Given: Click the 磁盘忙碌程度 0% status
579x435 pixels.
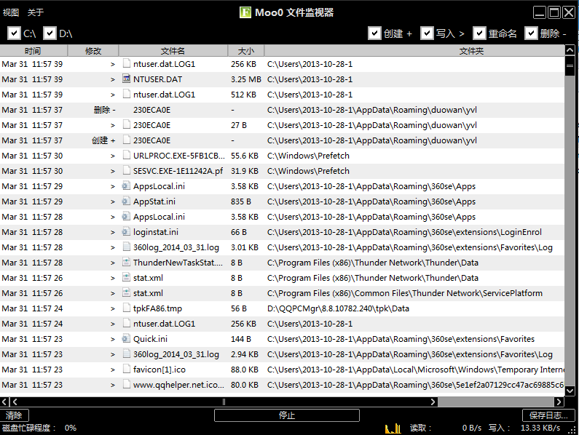Looking at the screenshot, I should pyautogui.click(x=39, y=428).
